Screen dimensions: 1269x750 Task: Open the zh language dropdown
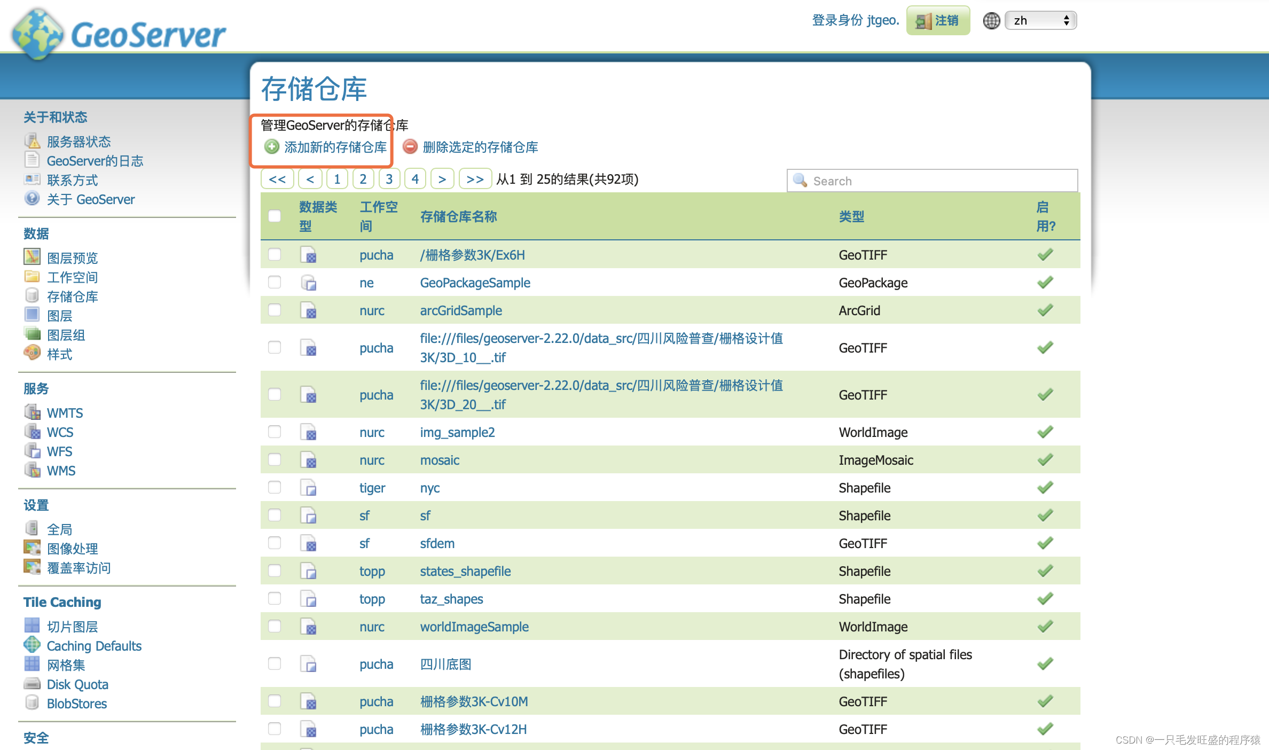1039,20
